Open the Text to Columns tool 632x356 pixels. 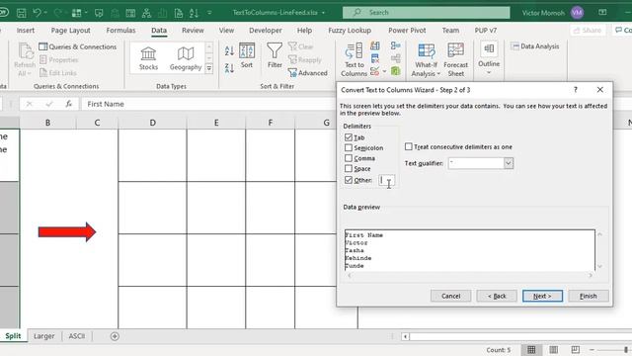click(x=354, y=59)
